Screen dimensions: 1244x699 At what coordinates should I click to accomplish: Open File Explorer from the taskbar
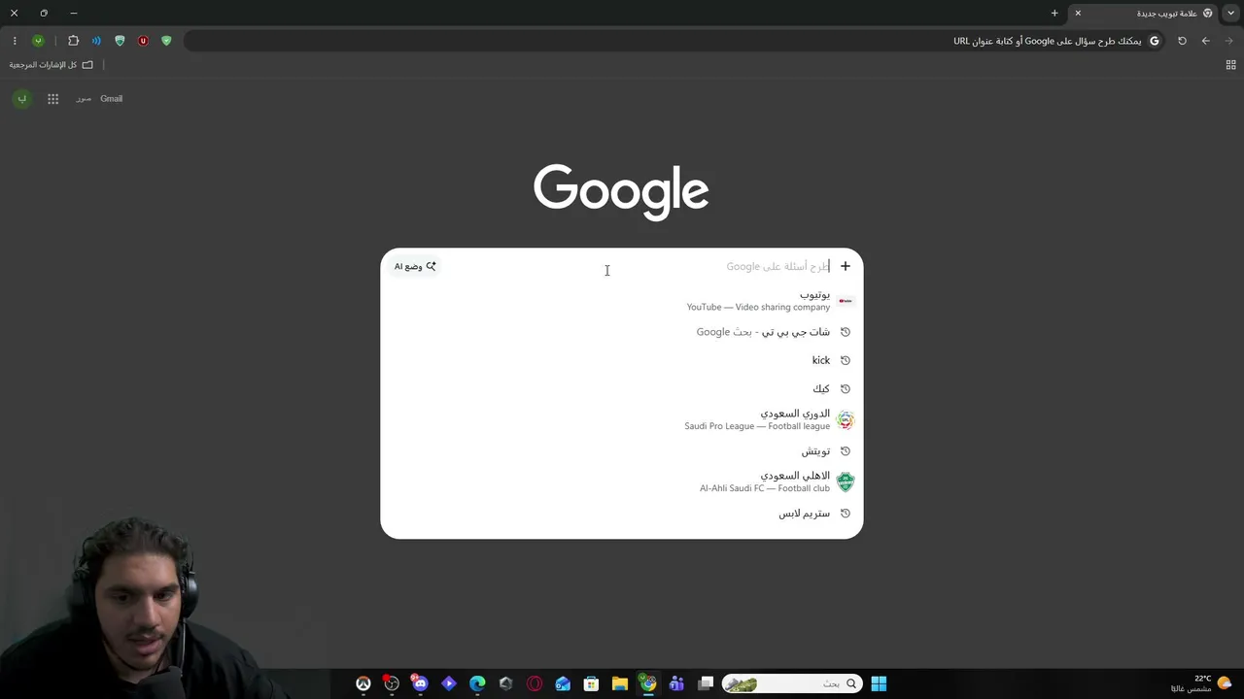click(620, 683)
